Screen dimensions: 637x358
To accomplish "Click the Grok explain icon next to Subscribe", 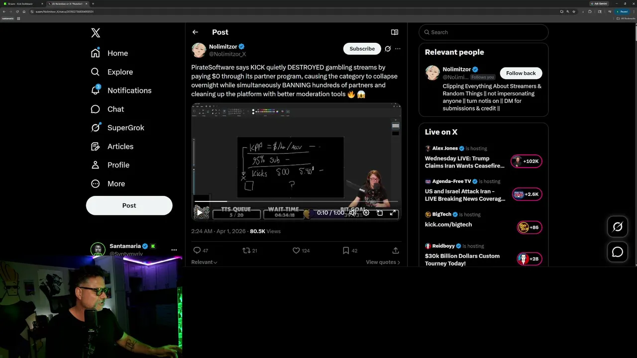I will (388, 49).
